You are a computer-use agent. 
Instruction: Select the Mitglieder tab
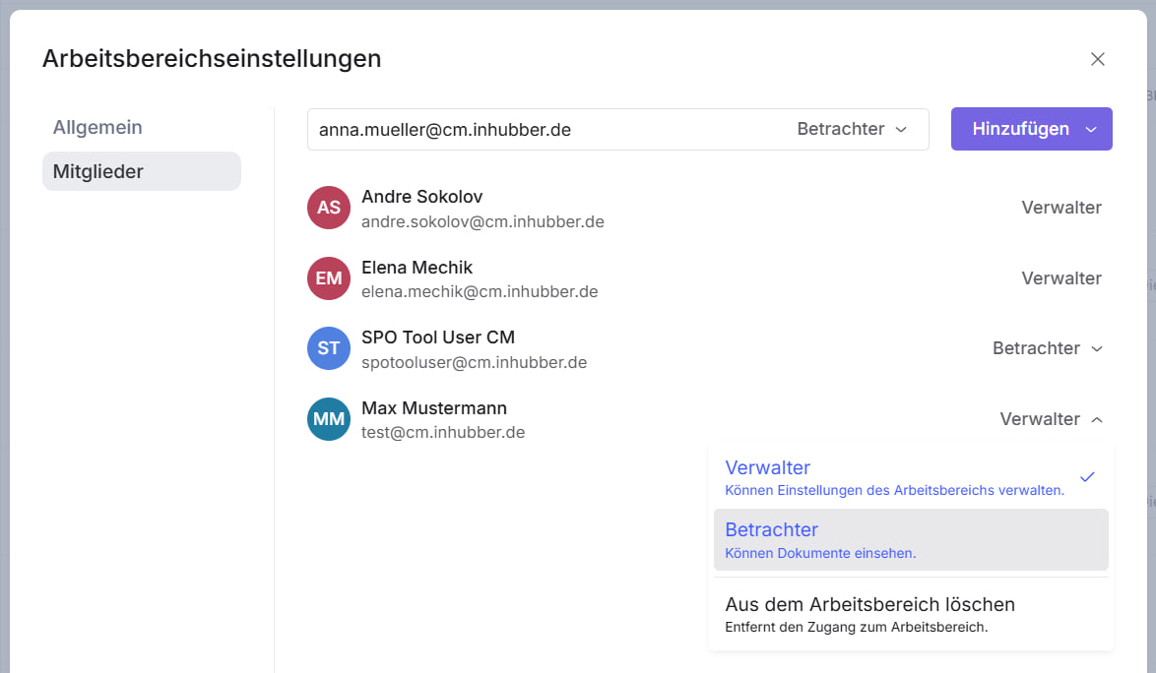pyautogui.click(x=141, y=171)
